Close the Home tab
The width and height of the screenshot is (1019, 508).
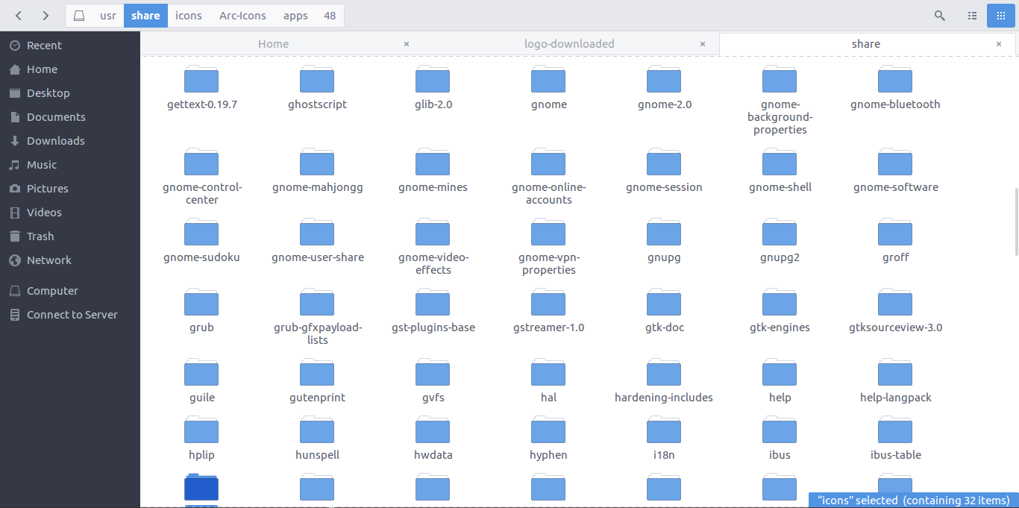click(x=407, y=44)
